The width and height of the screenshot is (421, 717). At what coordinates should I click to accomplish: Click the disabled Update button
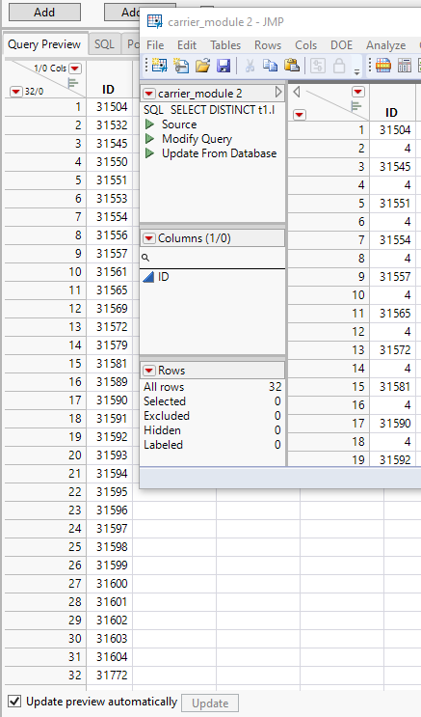point(210,703)
